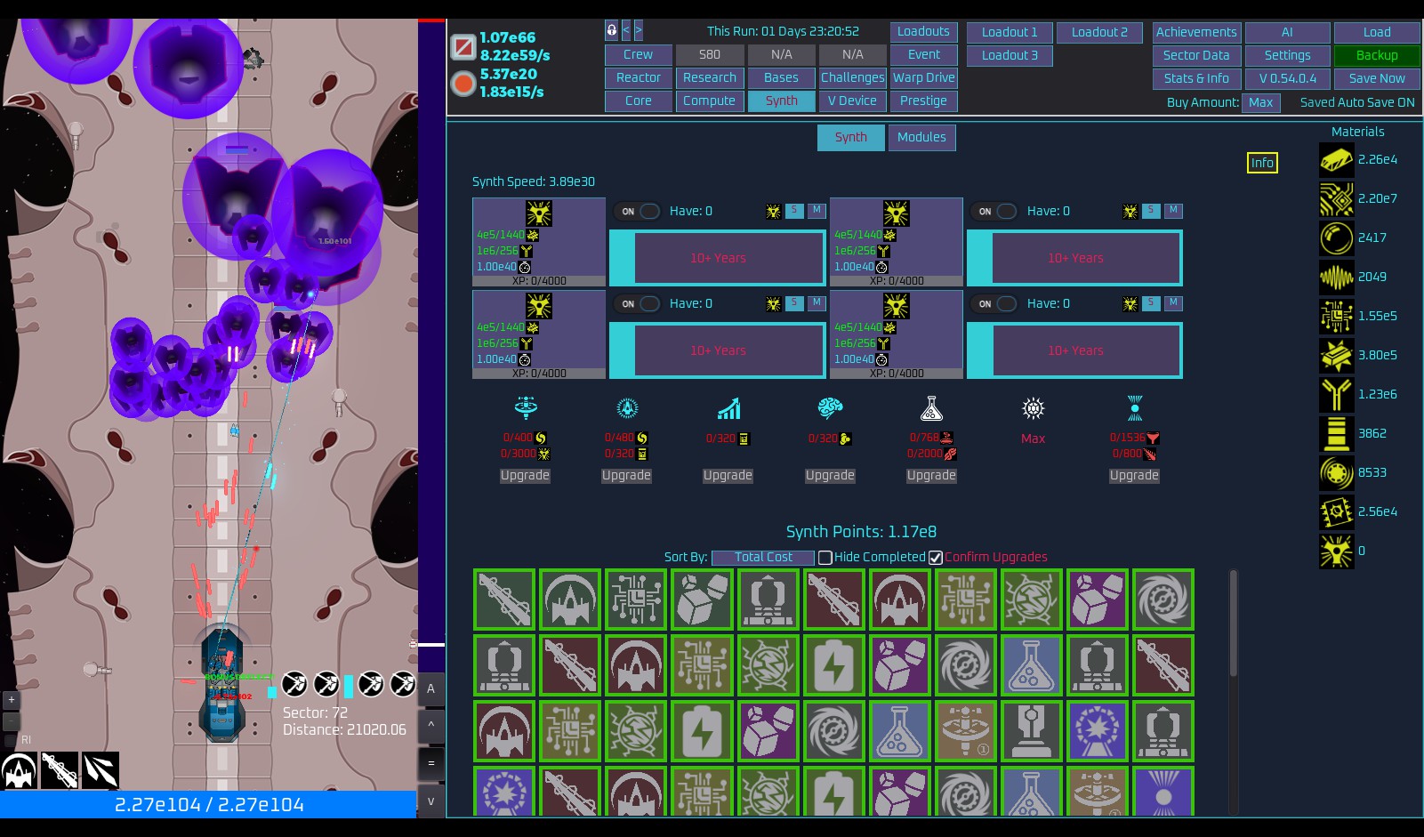
Task: Click the XP 0/4000 progress bar
Action: (x=538, y=280)
